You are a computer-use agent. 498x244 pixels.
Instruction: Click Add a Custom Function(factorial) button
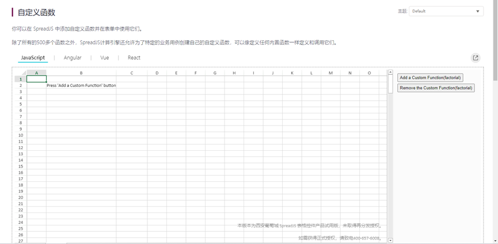pyautogui.click(x=430, y=78)
